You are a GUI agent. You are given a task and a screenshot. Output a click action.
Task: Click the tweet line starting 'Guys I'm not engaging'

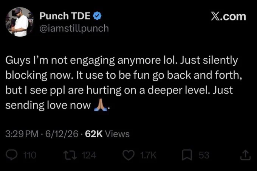coord(122,61)
